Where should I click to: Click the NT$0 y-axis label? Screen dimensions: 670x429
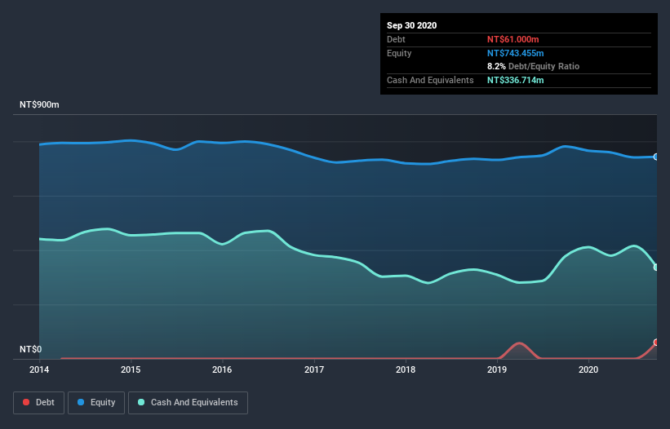tap(29, 349)
